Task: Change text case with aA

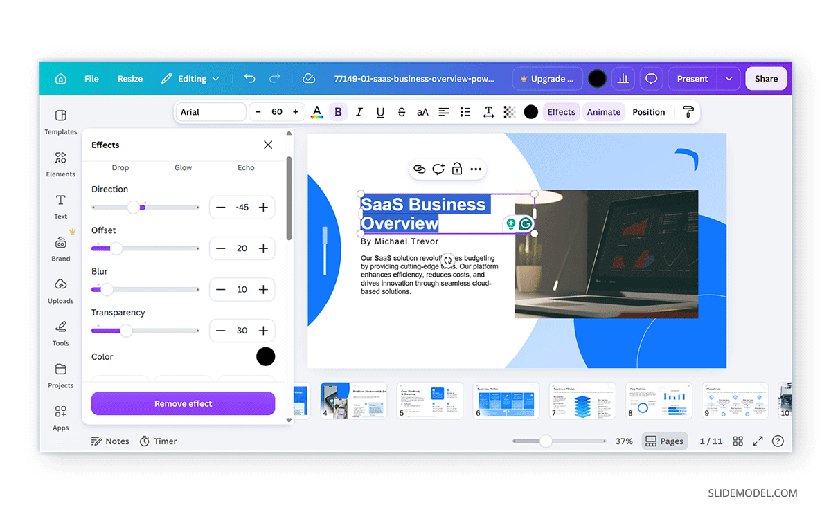Action: [x=422, y=112]
